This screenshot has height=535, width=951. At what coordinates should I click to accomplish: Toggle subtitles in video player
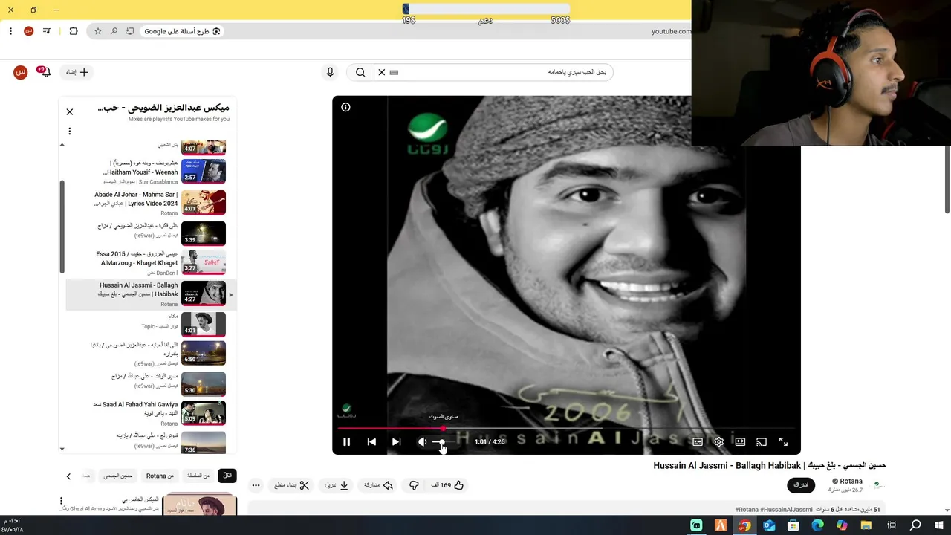pyautogui.click(x=698, y=441)
